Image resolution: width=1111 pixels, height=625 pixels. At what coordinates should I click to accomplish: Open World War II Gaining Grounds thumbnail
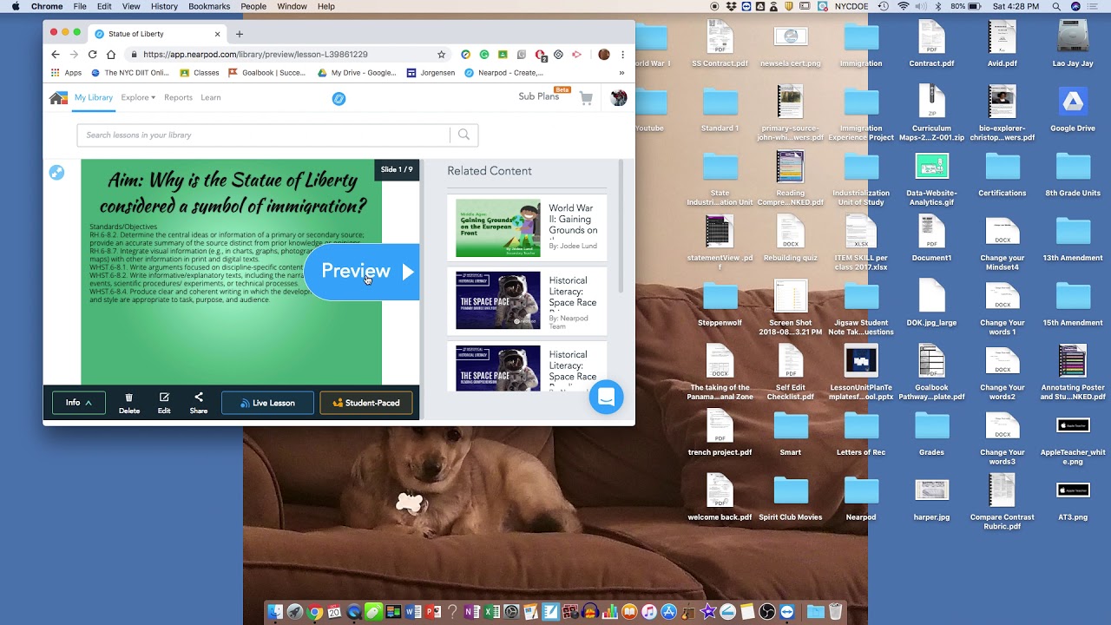click(x=498, y=228)
